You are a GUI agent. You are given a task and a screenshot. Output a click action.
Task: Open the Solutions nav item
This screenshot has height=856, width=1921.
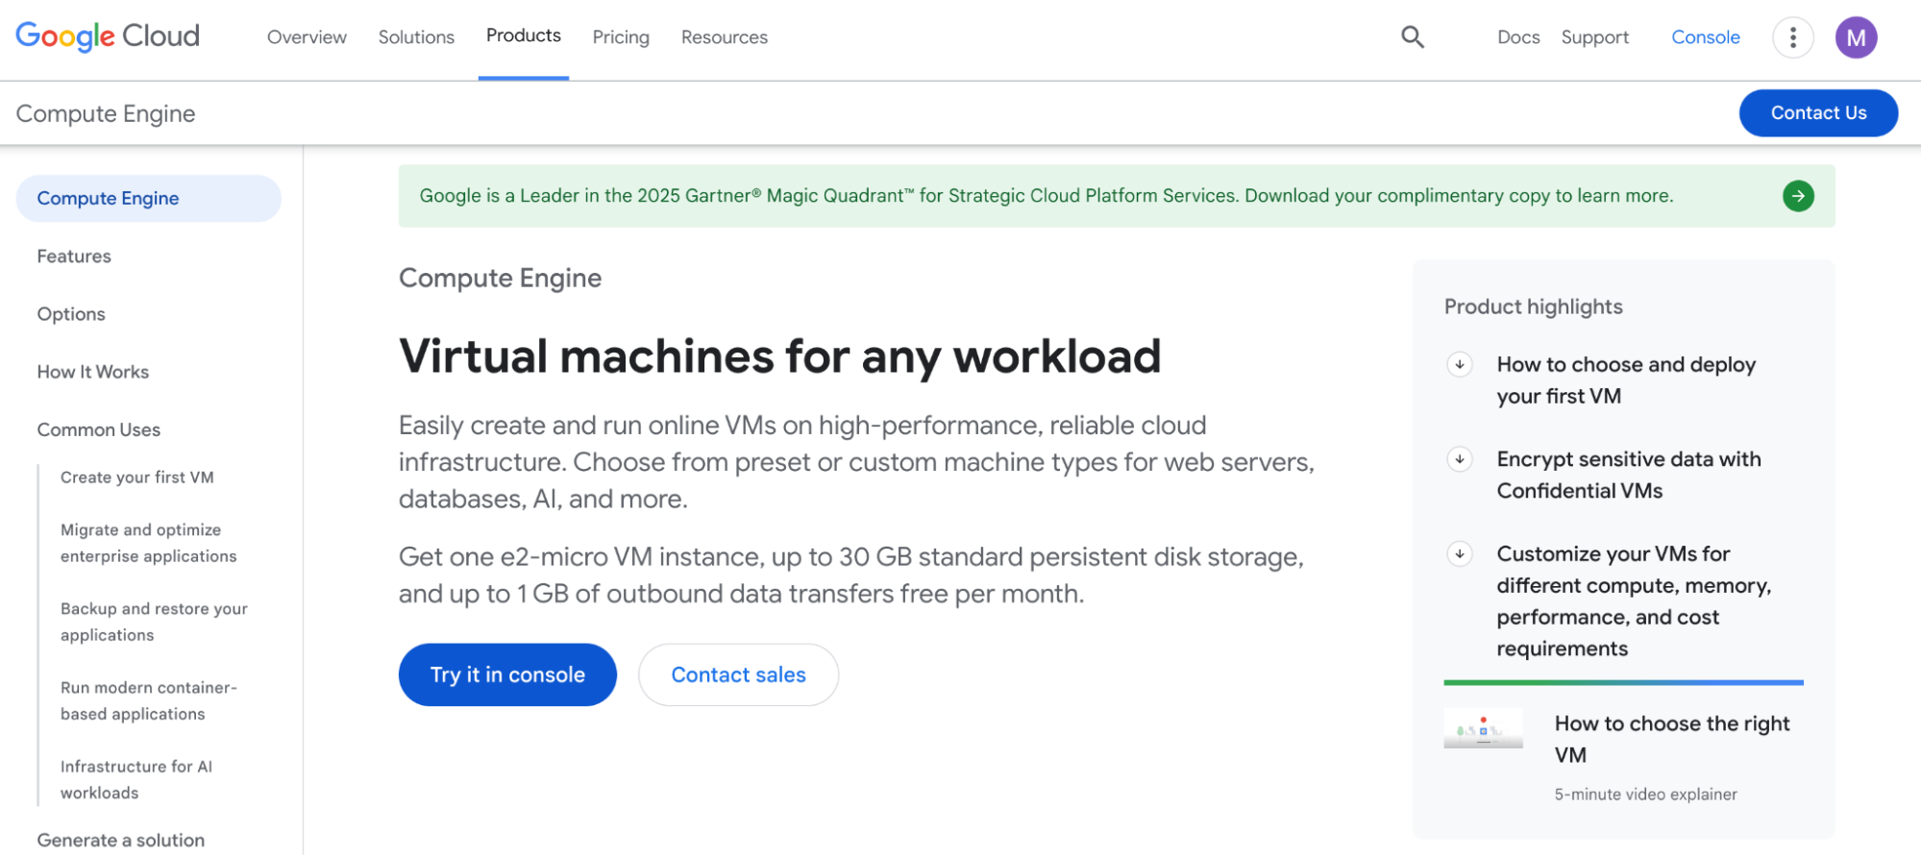tap(416, 37)
